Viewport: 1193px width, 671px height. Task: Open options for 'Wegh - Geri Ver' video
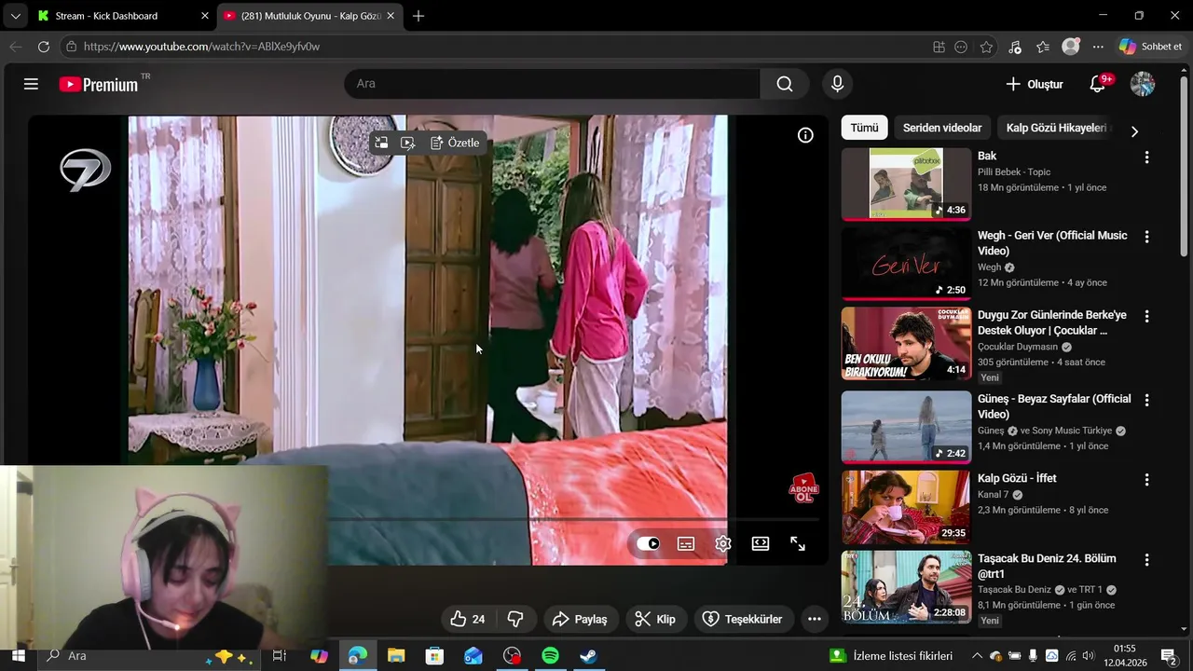coord(1147,237)
